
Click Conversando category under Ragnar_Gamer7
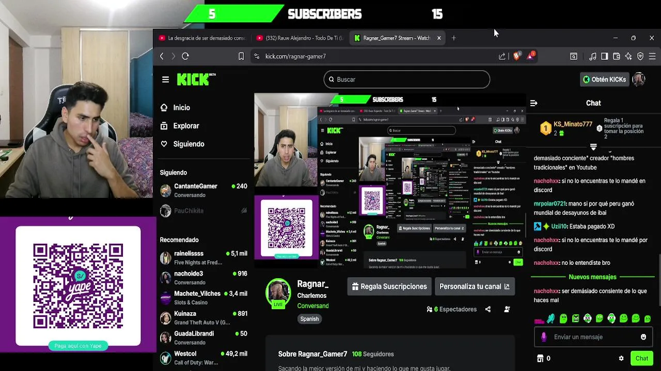click(x=313, y=306)
